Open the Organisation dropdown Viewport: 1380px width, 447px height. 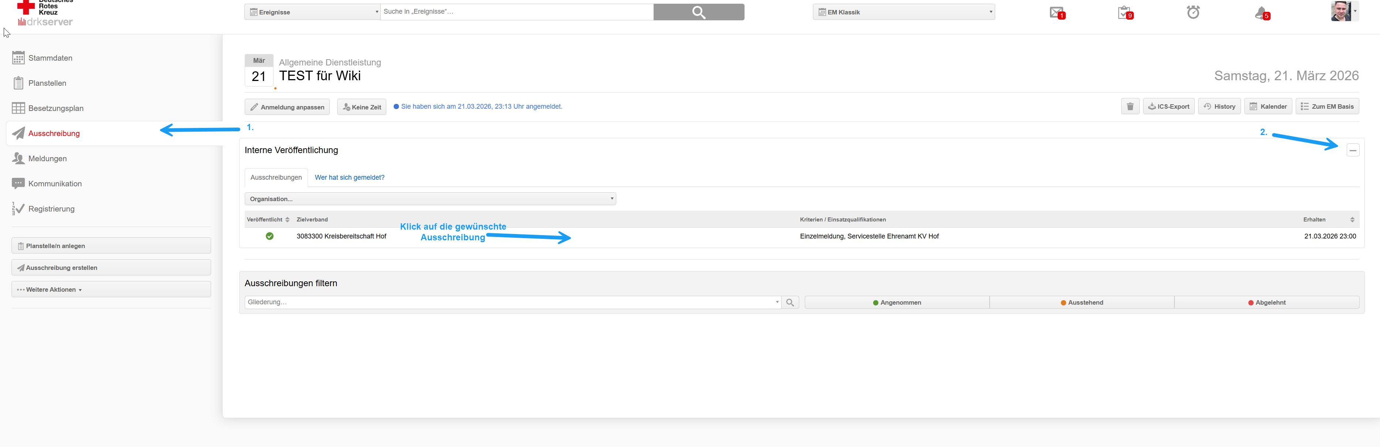pyautogui.click(x=430, y=199)
